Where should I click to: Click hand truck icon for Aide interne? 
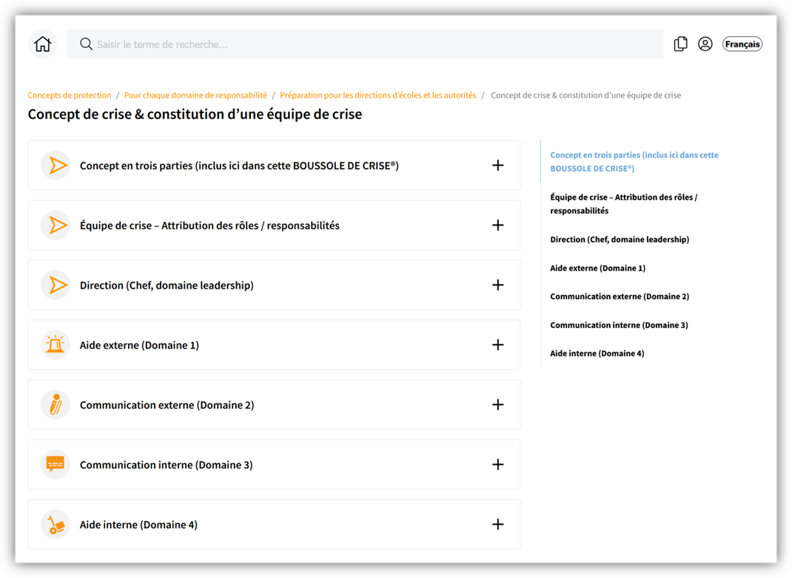(x=56, y=525)
